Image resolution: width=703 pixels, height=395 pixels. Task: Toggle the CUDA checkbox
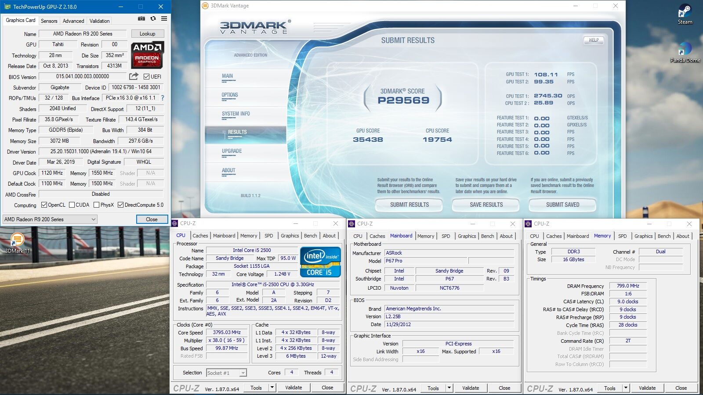(x=72, y=205)
